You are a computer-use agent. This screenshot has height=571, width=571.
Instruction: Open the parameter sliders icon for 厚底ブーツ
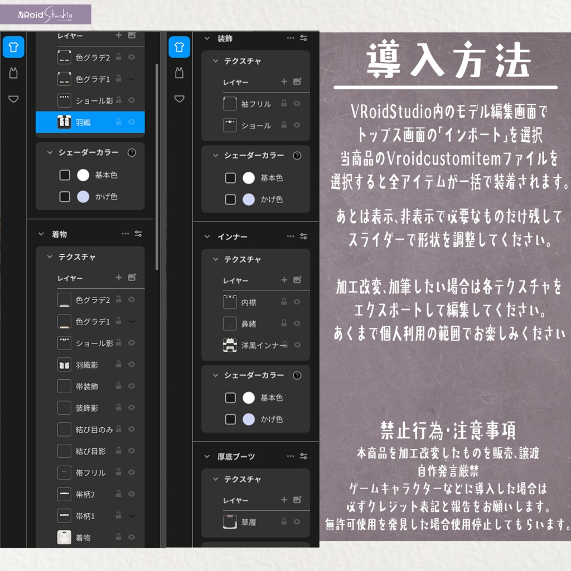coord(303,456)
